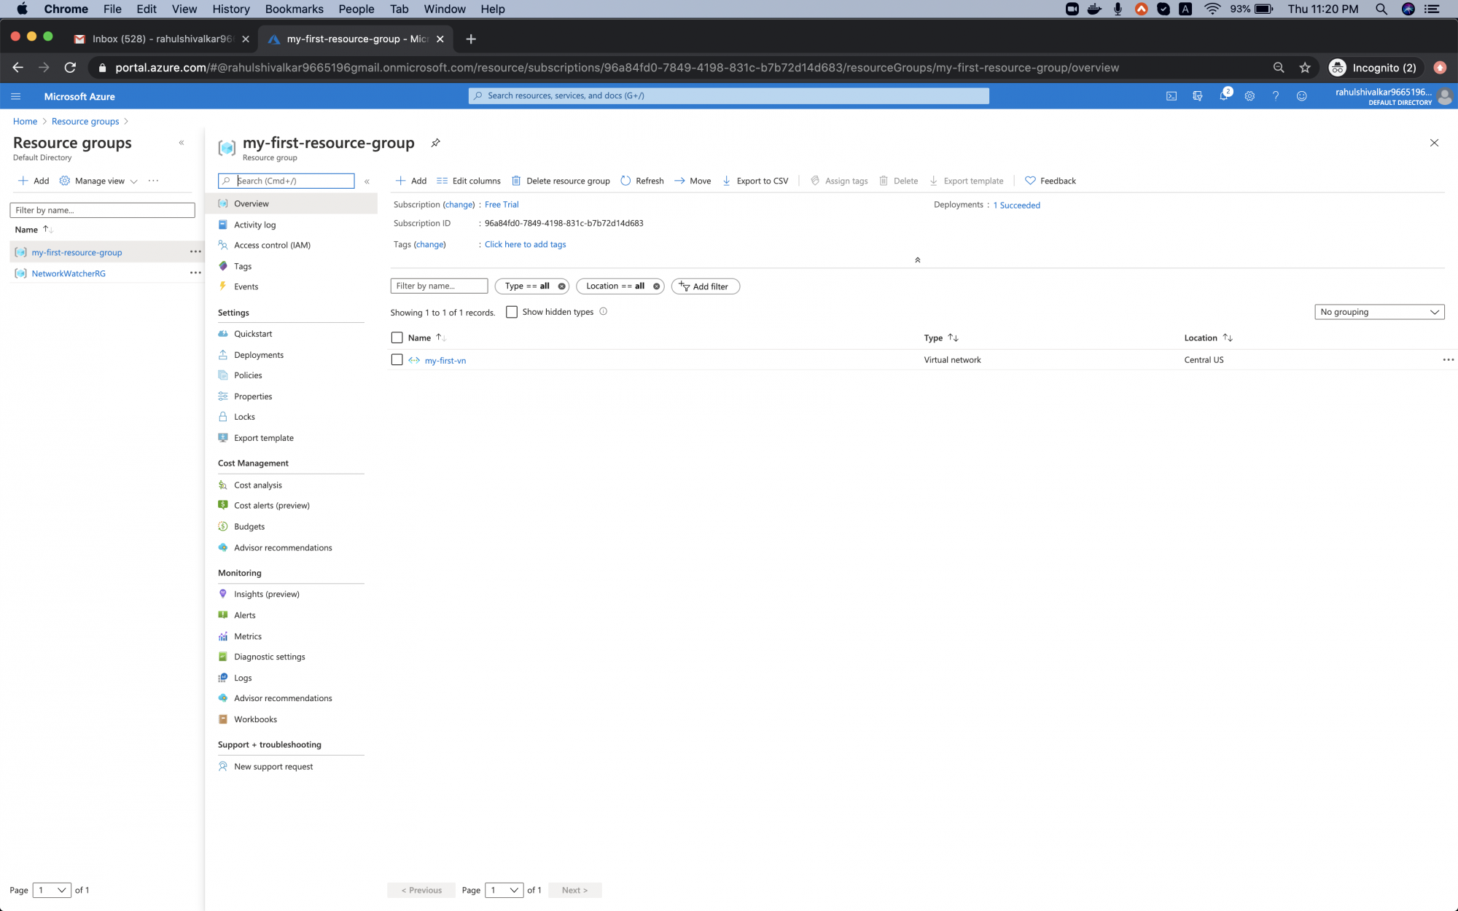1458x911 pixels.
Task: Select the Activity log menu item
Action: click(x=254, y=224)
